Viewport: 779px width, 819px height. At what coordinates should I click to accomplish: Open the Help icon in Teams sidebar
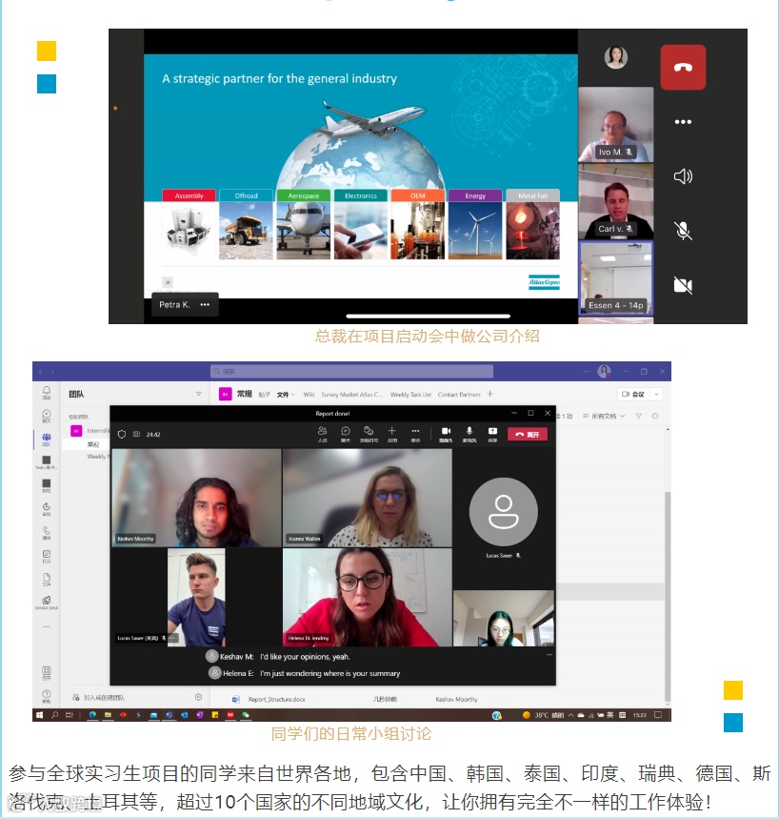pyautogui.click(x=47, y=695)
